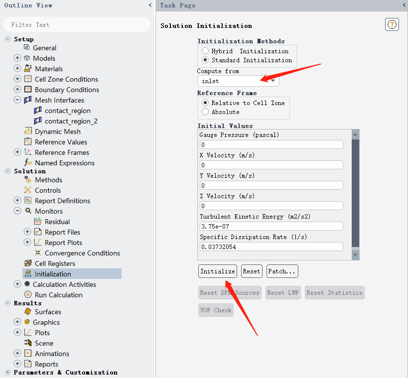Screen dimensions: 408x378
Task: Click the help question mark icon
Action: click(x=392, y=25)
